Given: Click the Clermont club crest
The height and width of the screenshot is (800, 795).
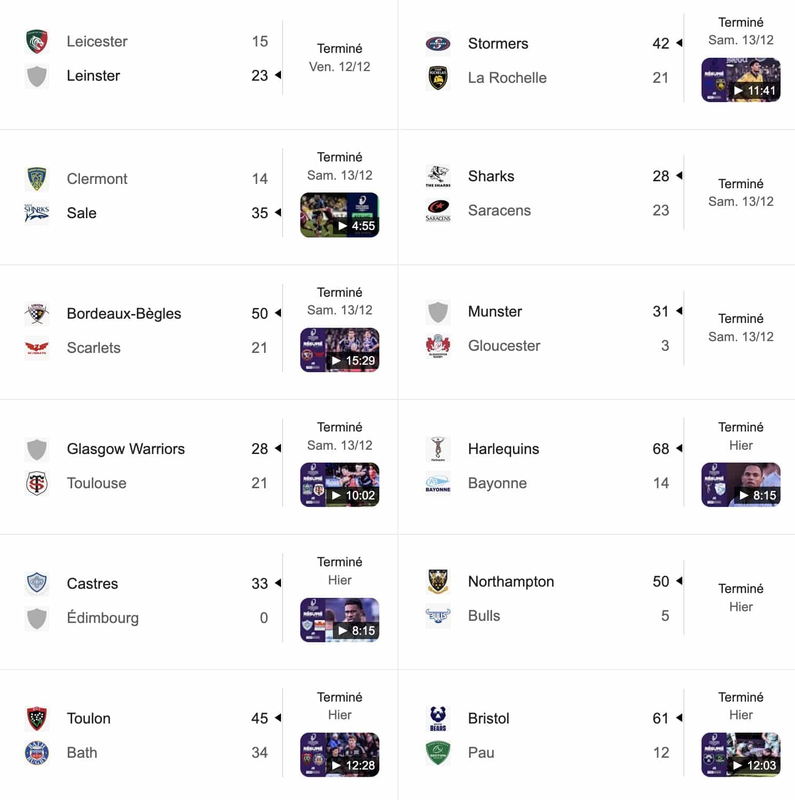Looking at the screenshot, I should pyautogui.click(x=37, y=179).
